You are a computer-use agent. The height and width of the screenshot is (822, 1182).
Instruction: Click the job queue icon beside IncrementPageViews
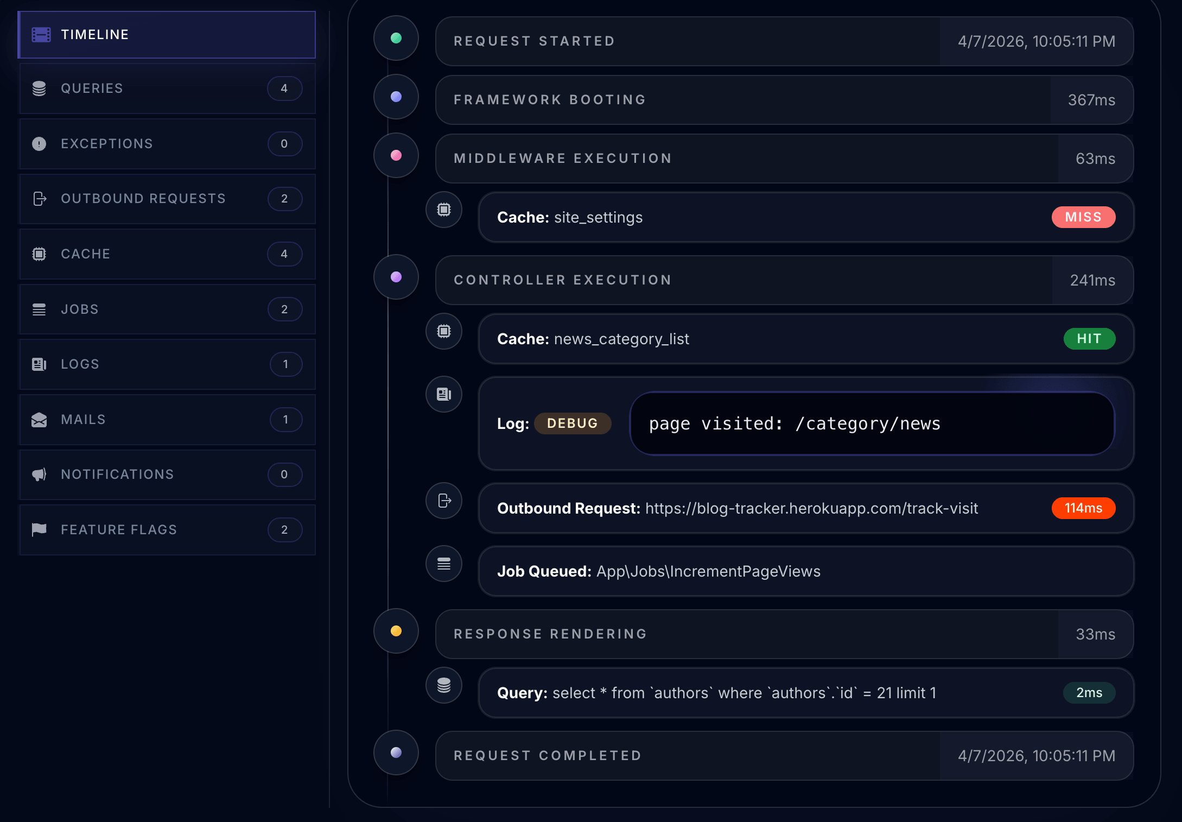(x=444, y=564)
